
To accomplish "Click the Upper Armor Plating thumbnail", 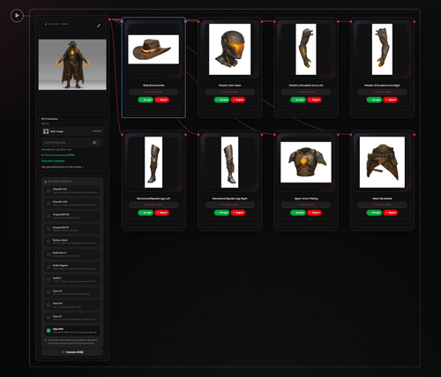I will 306,162.
